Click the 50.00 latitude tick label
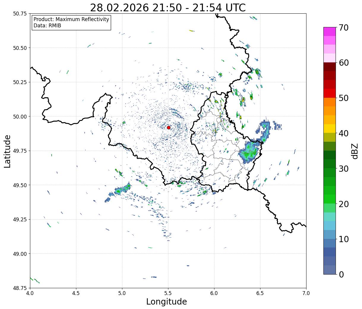362x309 pixels. (x=20, y=116)
